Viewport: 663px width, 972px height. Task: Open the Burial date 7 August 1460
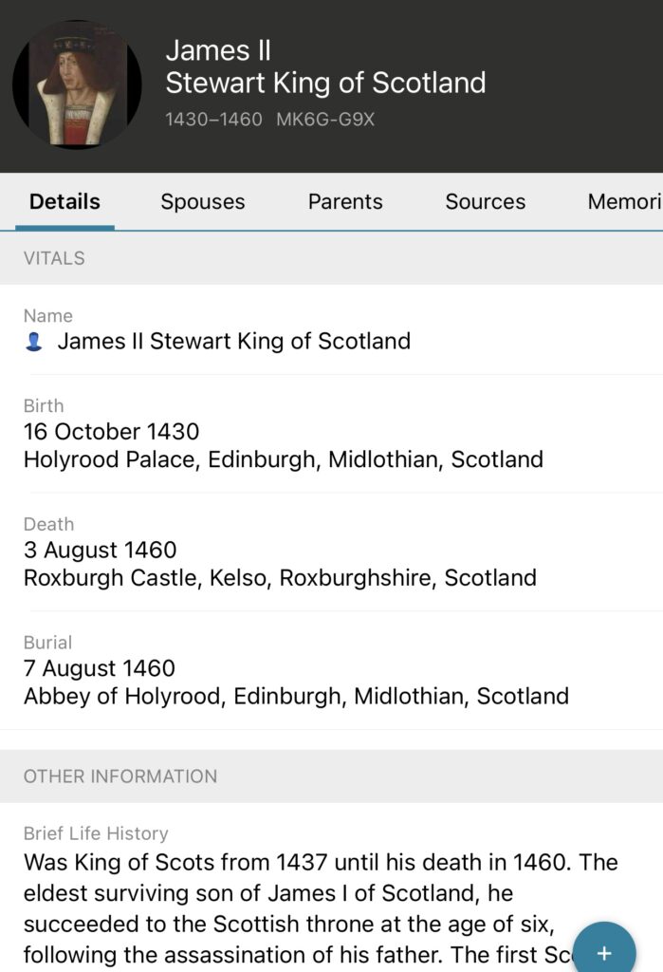(x=99, y=668)
